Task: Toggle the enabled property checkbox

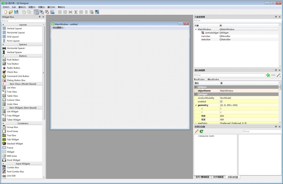Action: 221,102
